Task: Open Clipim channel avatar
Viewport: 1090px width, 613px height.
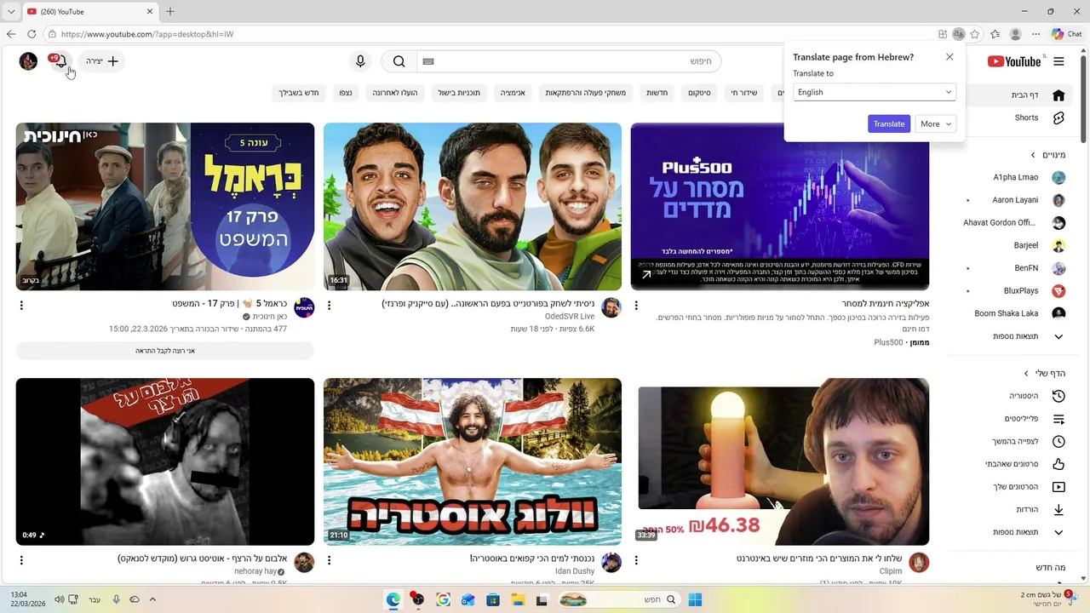Action: coord(919,562)
